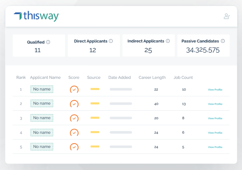
Task: Open View Profile for rank 4 applicant
Action: 215,133
